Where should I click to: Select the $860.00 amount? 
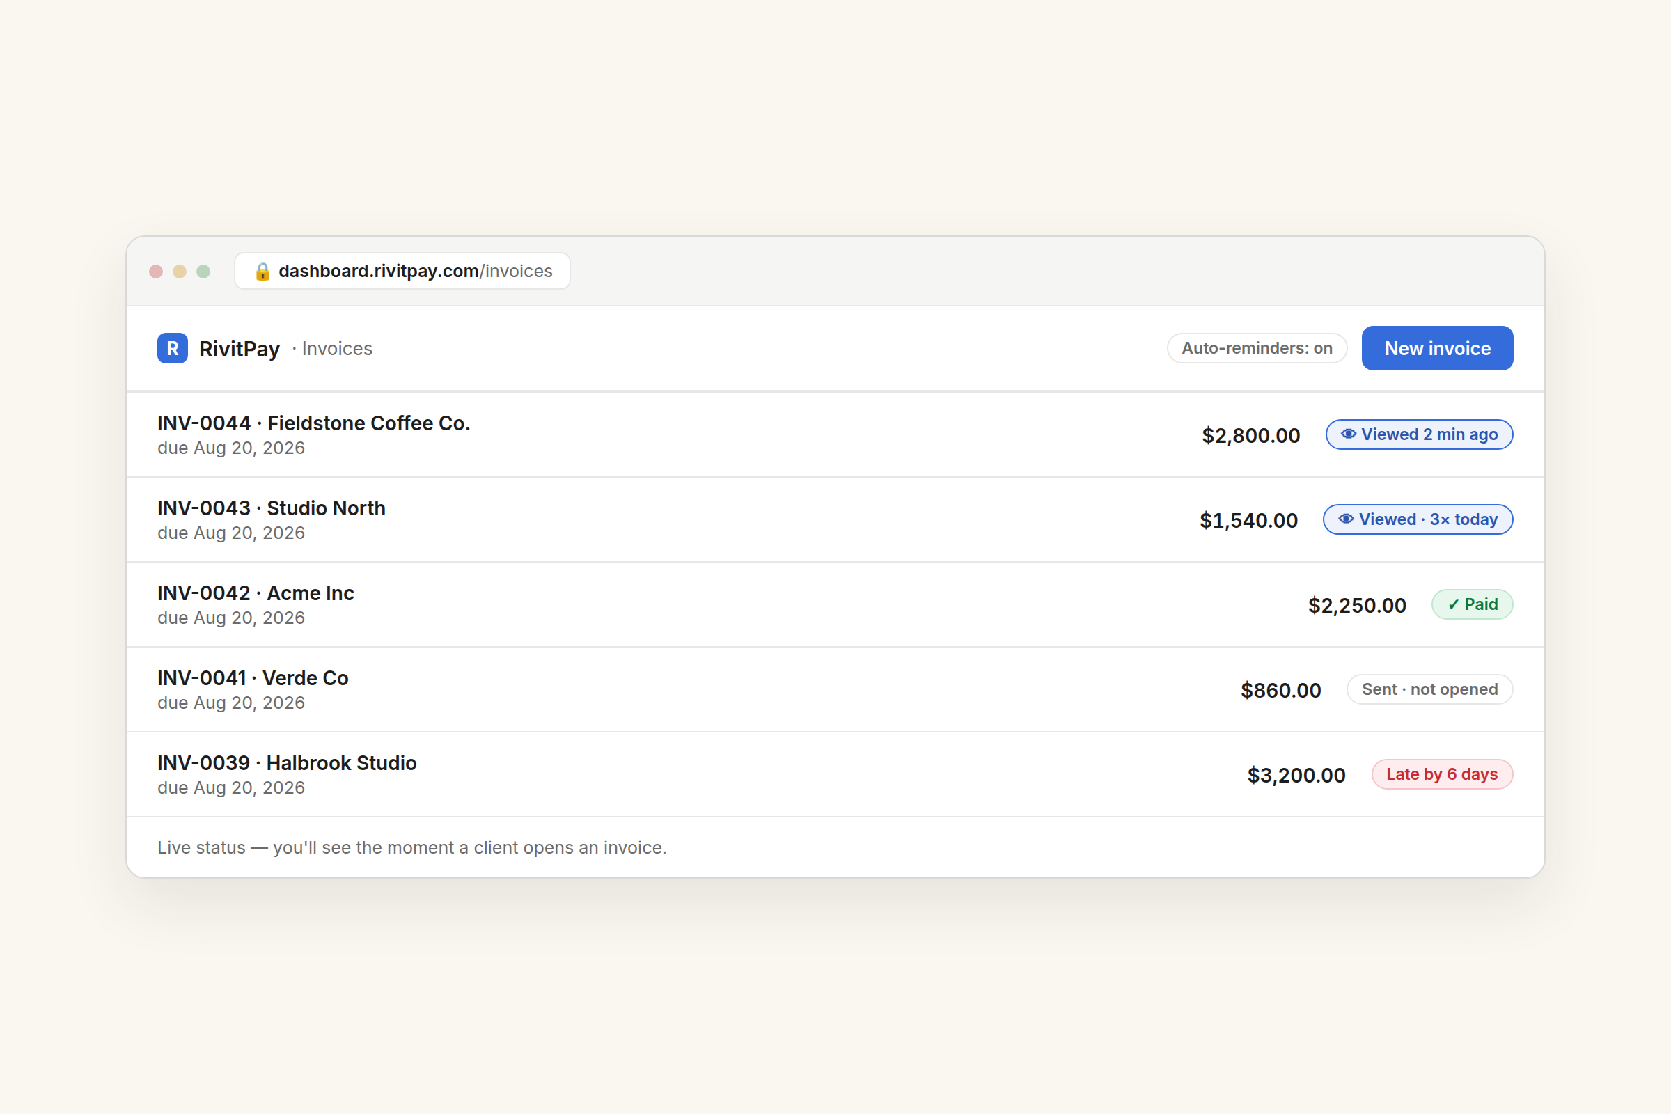pyautogui.click(x=1281, y=691)
